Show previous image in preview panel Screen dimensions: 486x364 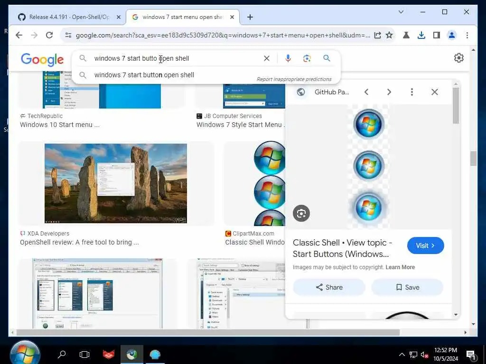[x=366, y=92]
